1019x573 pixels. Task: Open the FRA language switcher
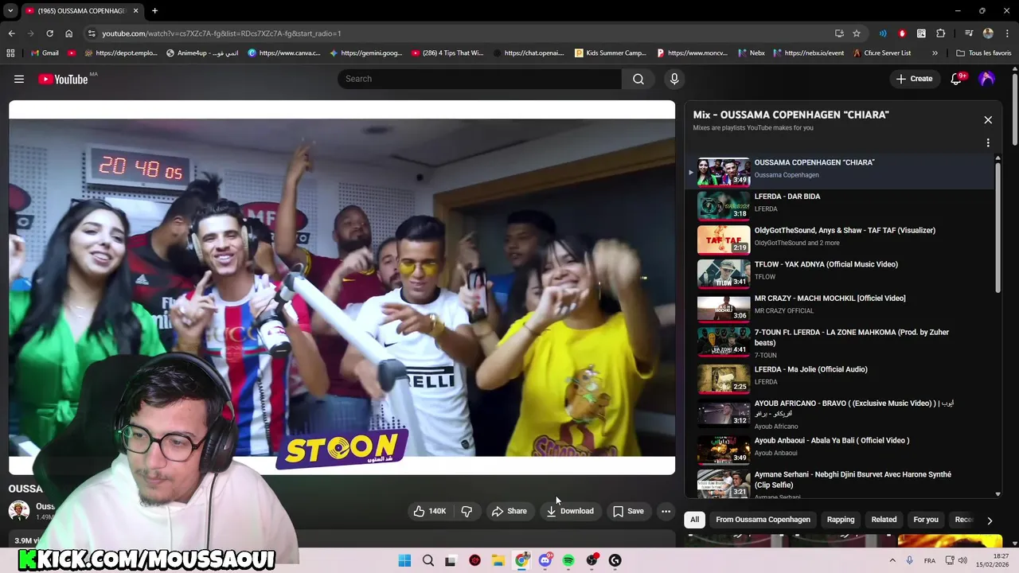[930, 561]
